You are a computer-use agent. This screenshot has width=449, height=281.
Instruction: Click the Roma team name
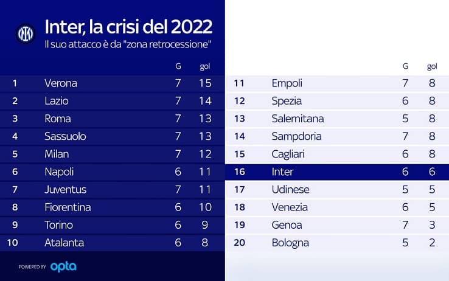(58, 119)
